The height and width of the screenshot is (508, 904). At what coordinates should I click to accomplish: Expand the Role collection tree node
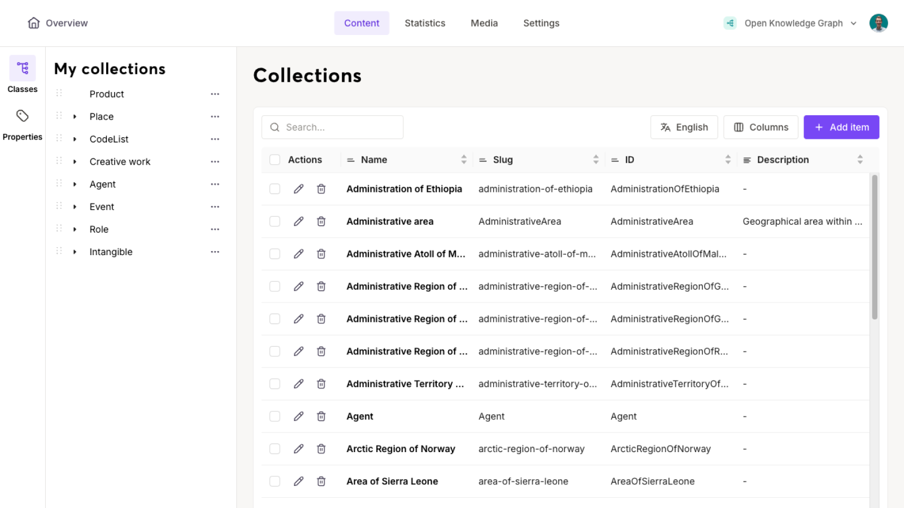pyautogui.click(x=75, y=230)
